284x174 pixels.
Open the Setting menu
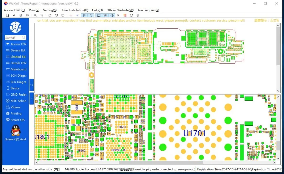(50, 10)
